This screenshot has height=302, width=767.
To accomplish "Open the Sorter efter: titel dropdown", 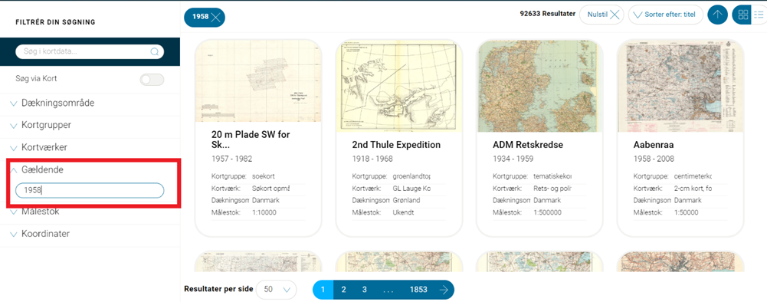I will click(666, 15).
